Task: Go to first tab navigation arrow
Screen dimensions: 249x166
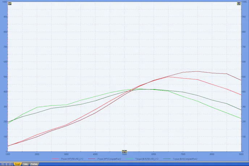Action: coord(2,164)
